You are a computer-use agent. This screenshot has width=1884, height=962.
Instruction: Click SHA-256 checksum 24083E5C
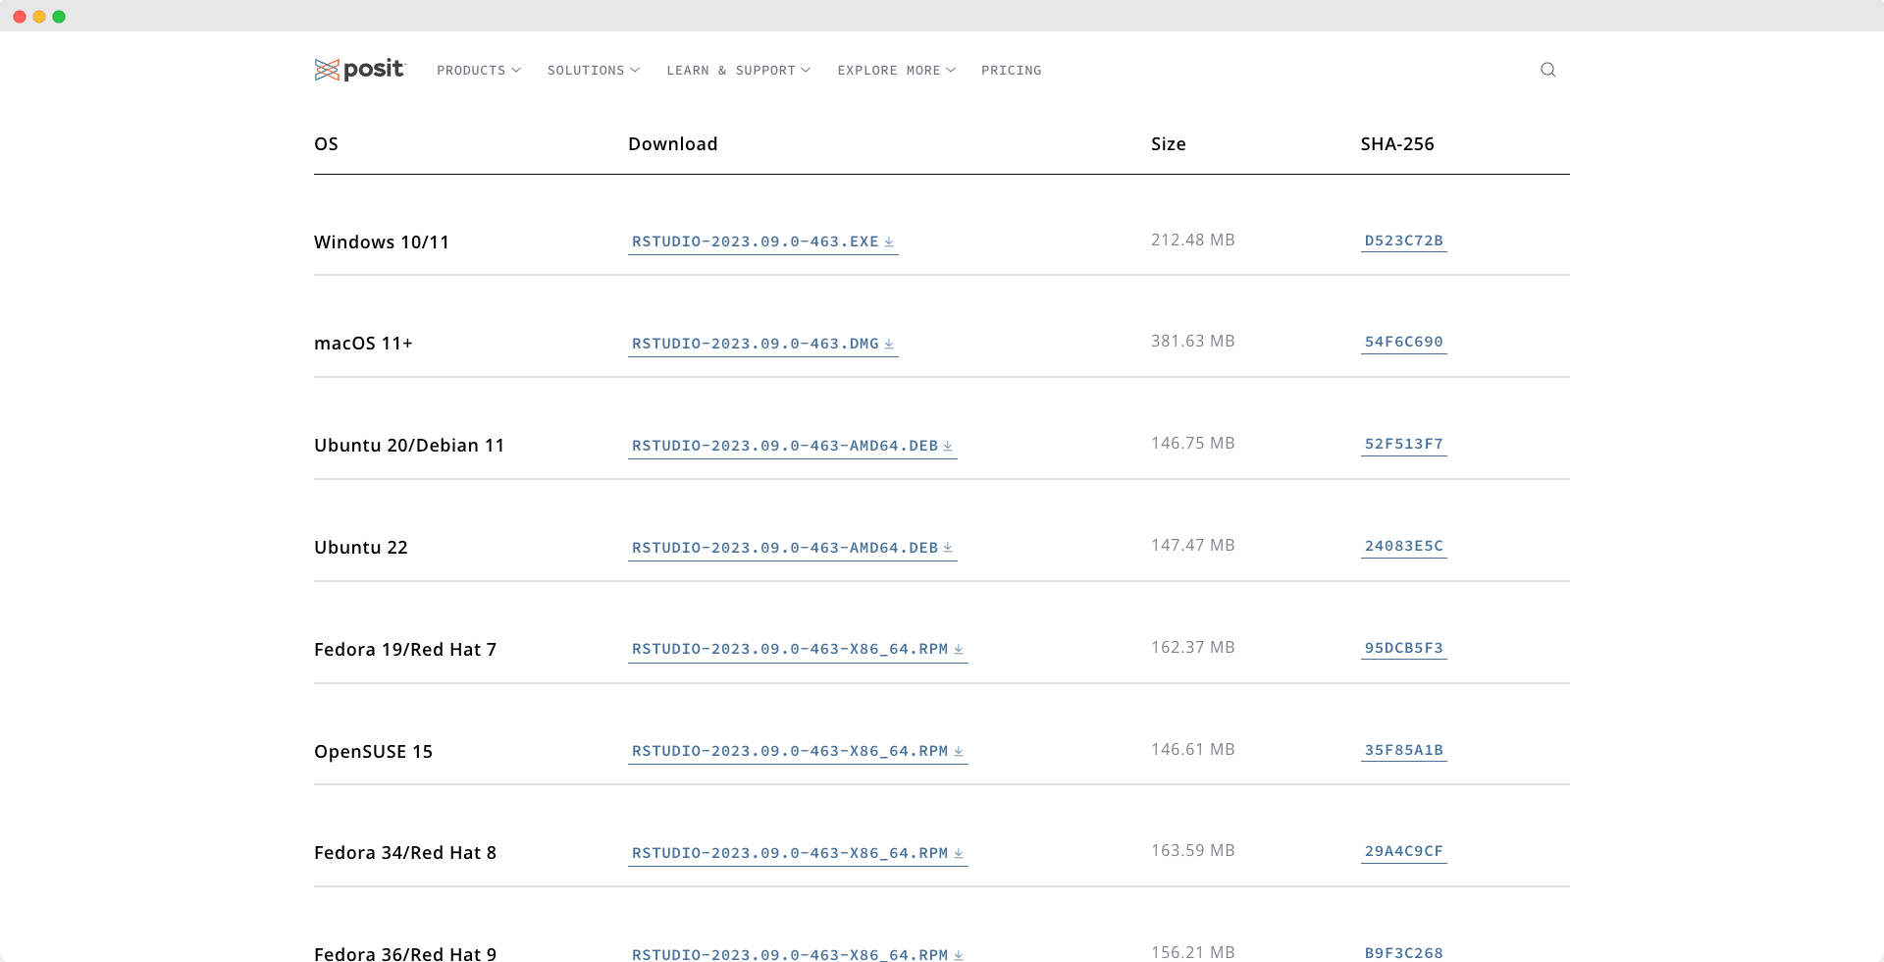(x=1403, y=546)
